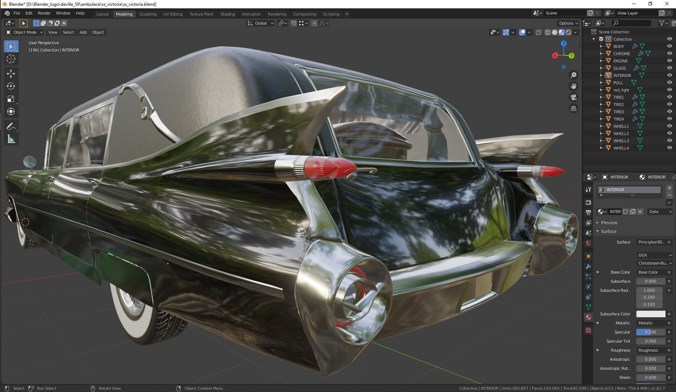This screenshot has height=392, width=676.
Task: Hide the BODY object in viewport
Action: click(x=669, y=46)
